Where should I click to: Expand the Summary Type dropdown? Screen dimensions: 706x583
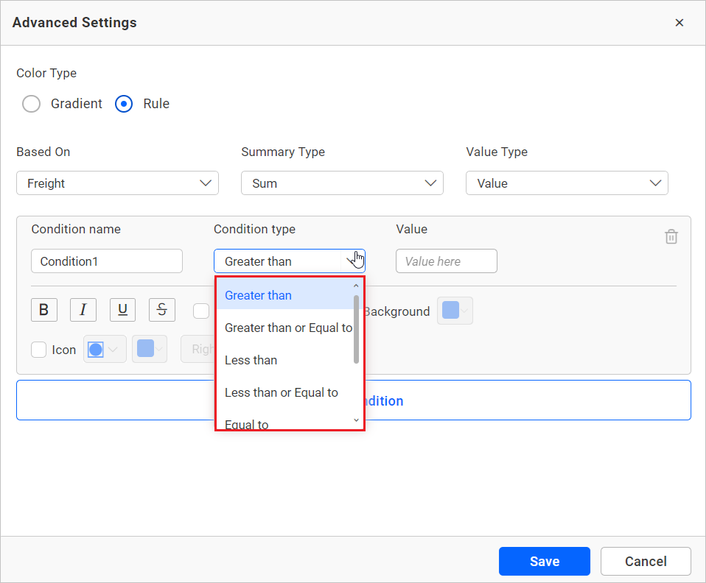pos(342,183)
